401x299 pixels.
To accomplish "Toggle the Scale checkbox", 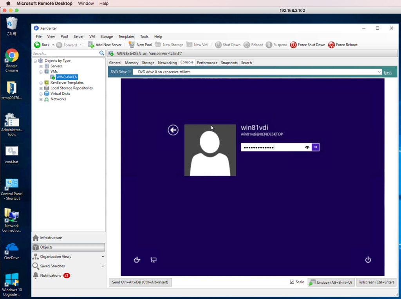I will coord(292,282).
